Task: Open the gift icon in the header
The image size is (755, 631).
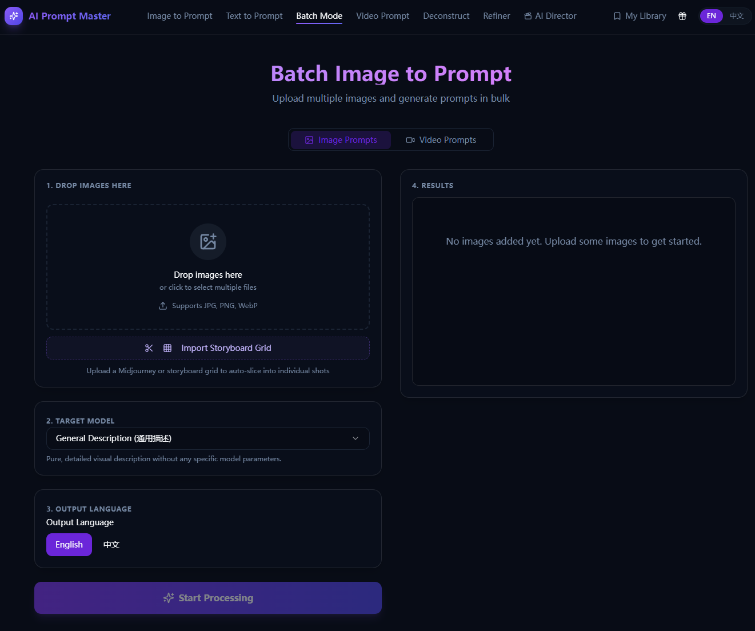Action: 682,16
